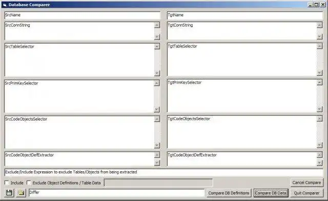The image size is (328, 201).
Task: Click the Compare DB Data button
Action: pos(271,193)
